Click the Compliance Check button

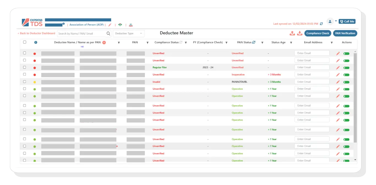point(318,33)
